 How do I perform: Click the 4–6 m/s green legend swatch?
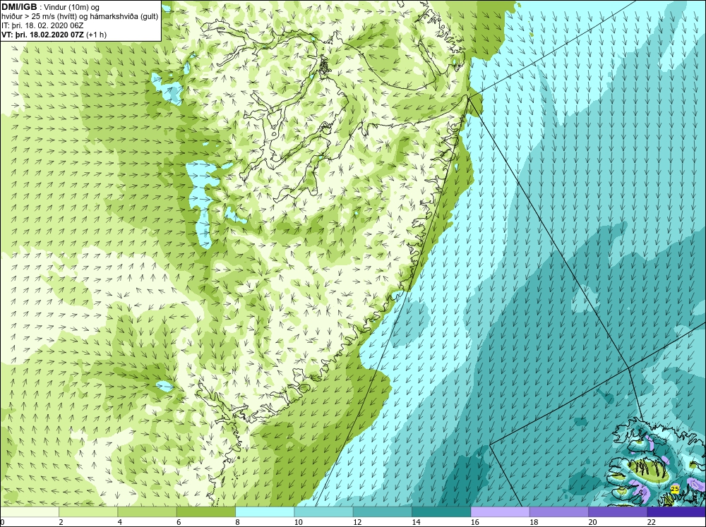click(148, 512)
